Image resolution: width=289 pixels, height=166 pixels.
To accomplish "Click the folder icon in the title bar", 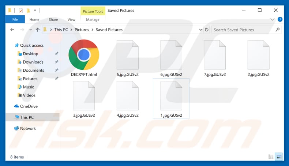I will click(10, 10).
